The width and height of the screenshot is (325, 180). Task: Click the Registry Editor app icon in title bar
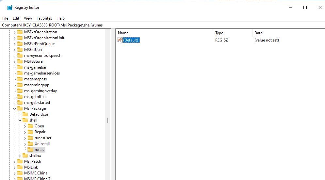tap(10, 8)
